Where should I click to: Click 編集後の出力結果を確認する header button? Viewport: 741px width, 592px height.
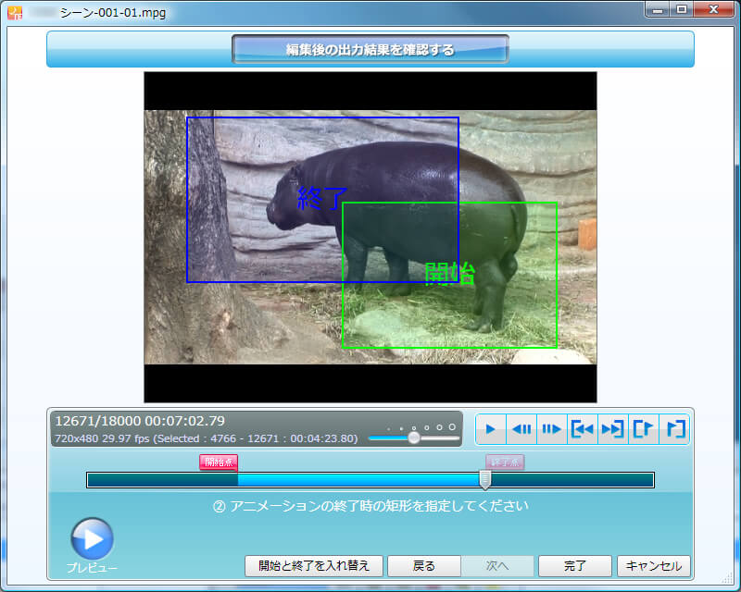[x=370, y=50]
